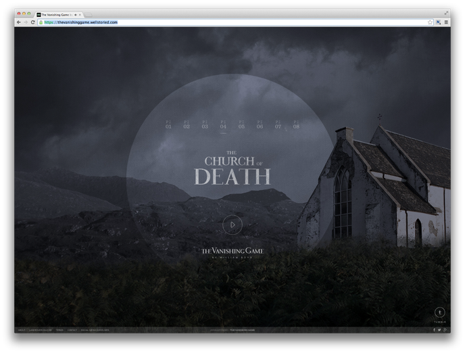Open the Google Plus icon in footer
This screenshot has width=465, height=353.
(x=445, y=330)
